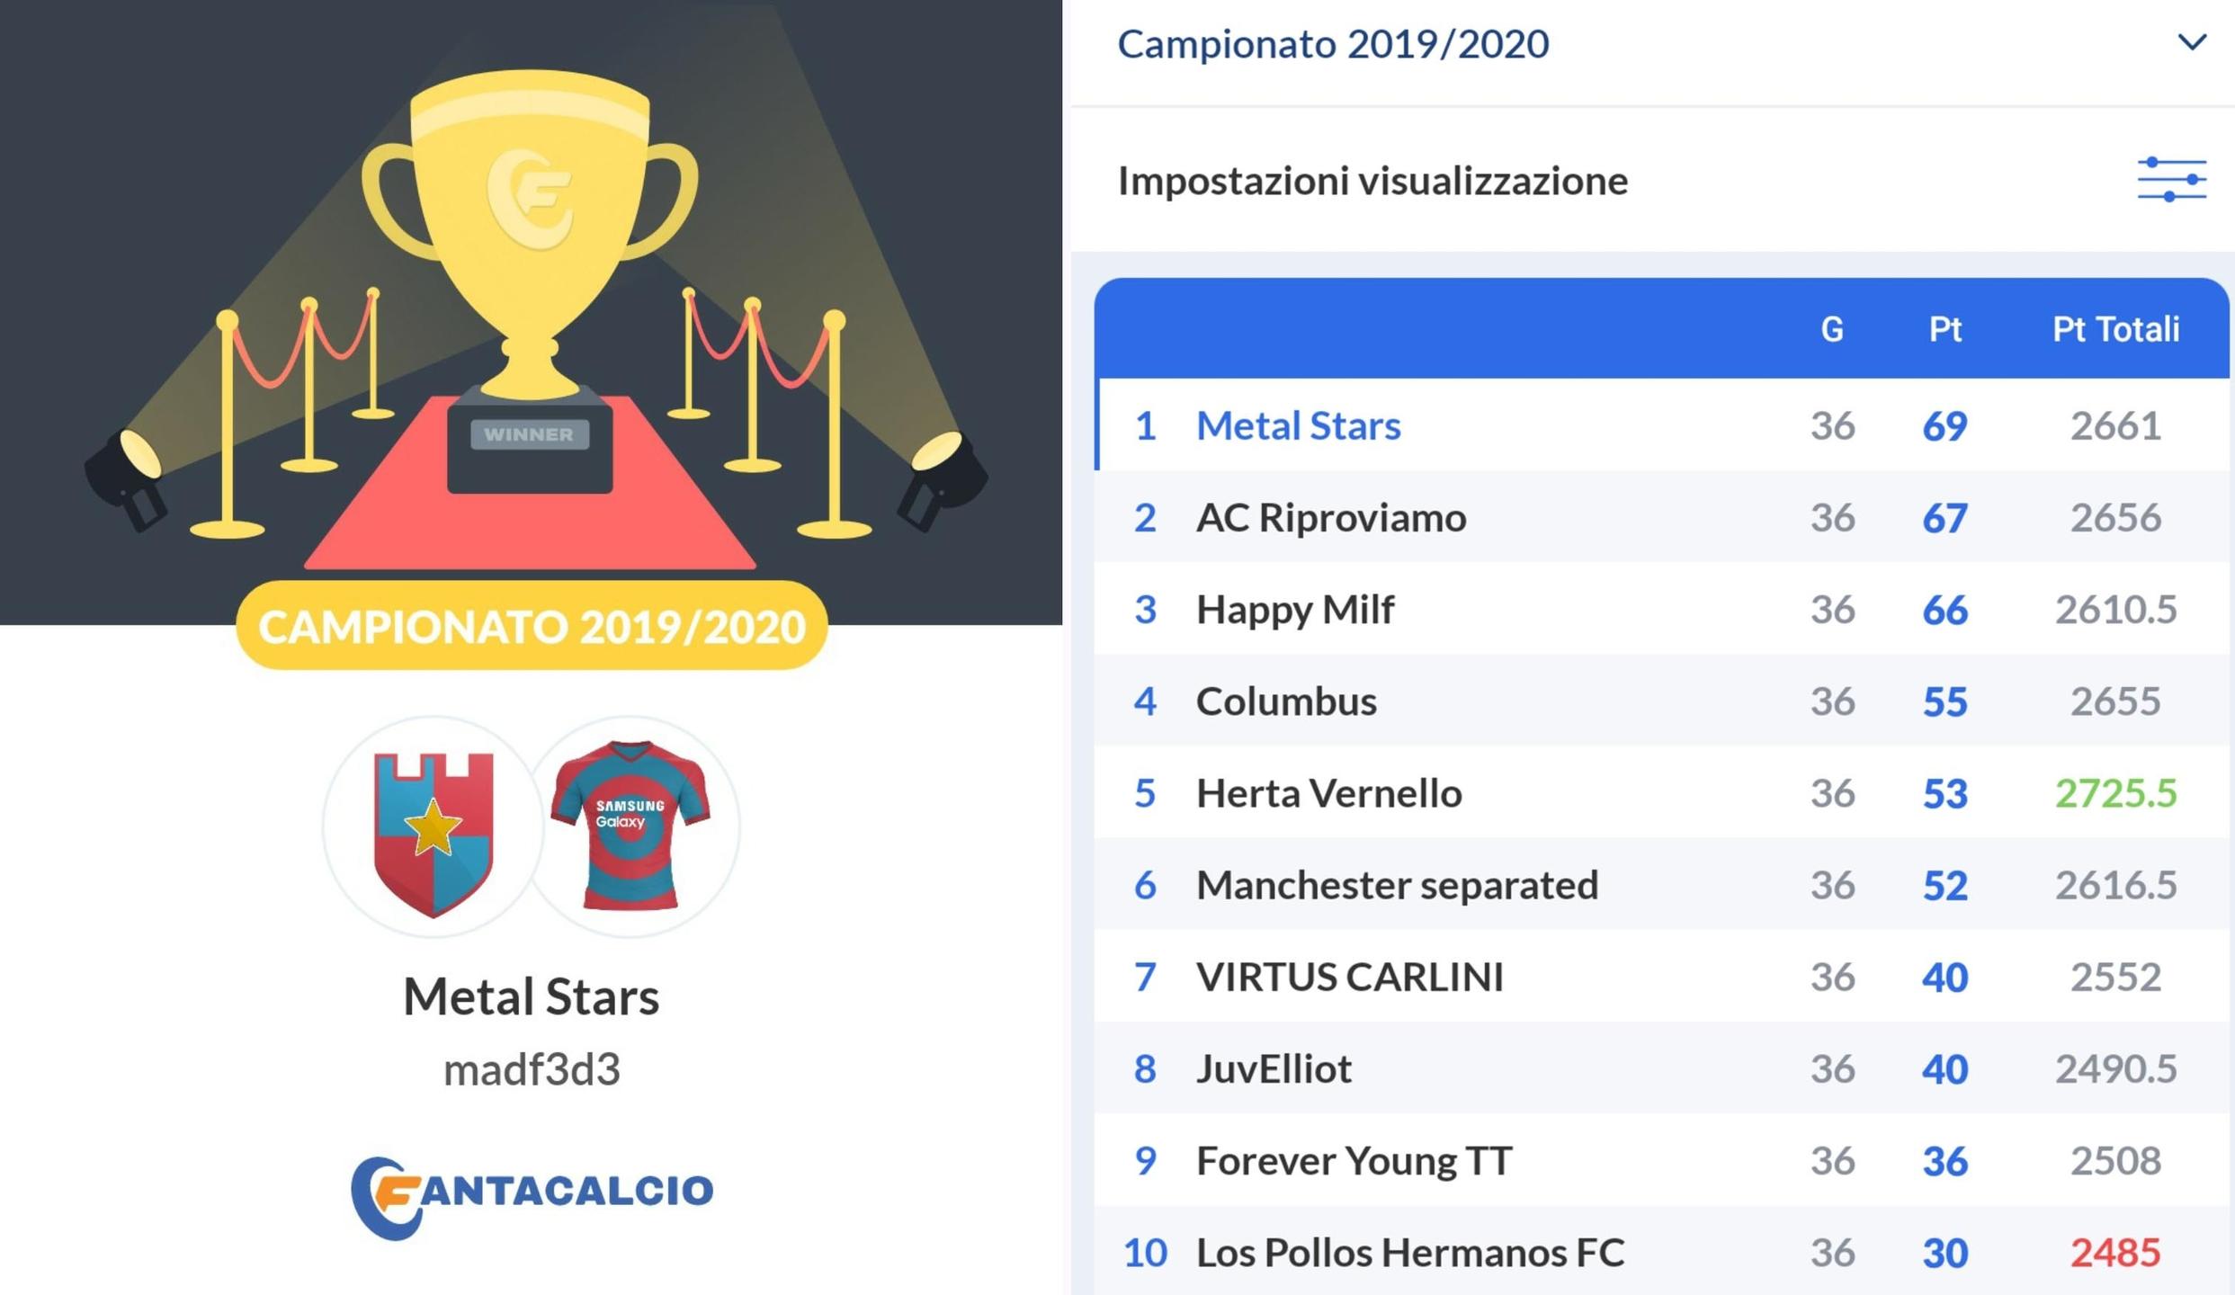Click the G column header
2235x1295 pixels.
[1832, 329]
